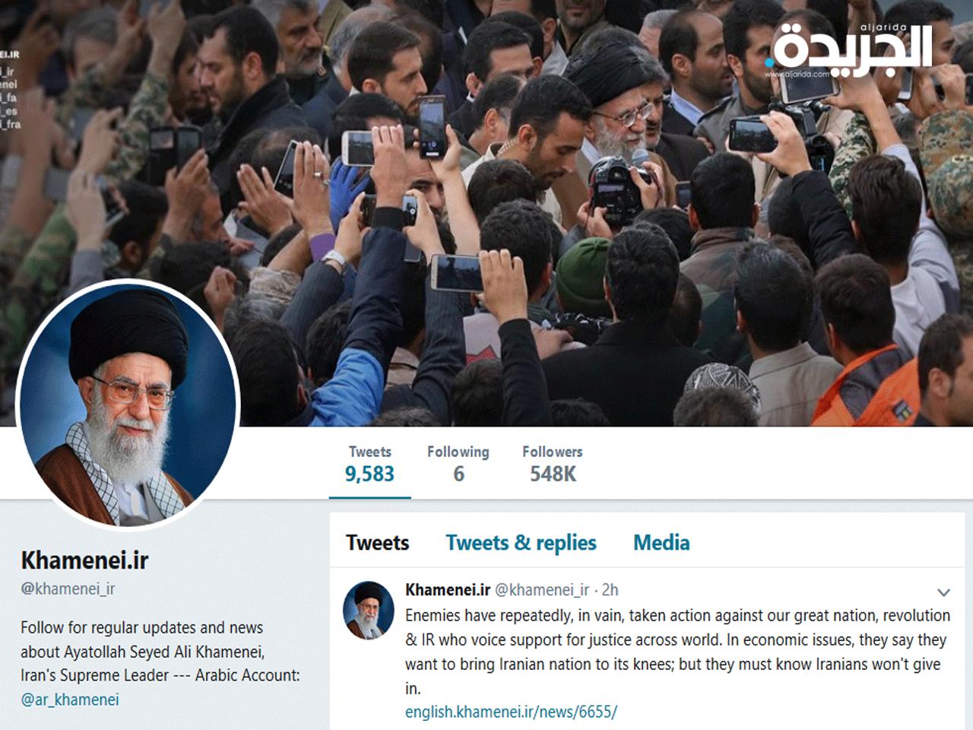Image resolution: width=973 pixels, height=730 pixels.
Task: View the 548K Followers list
Action: pyautogui.click(x=553, y=465)
